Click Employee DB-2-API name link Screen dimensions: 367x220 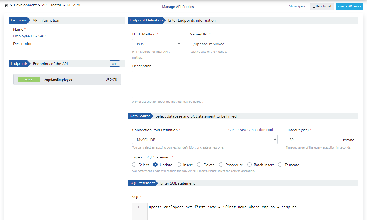pyautogui.click(x=30, y=36)
